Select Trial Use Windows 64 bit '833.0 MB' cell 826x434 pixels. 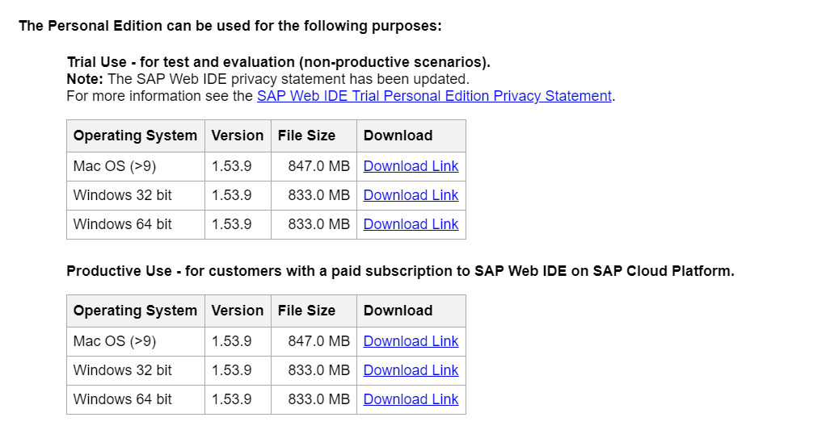pos(314,224)
